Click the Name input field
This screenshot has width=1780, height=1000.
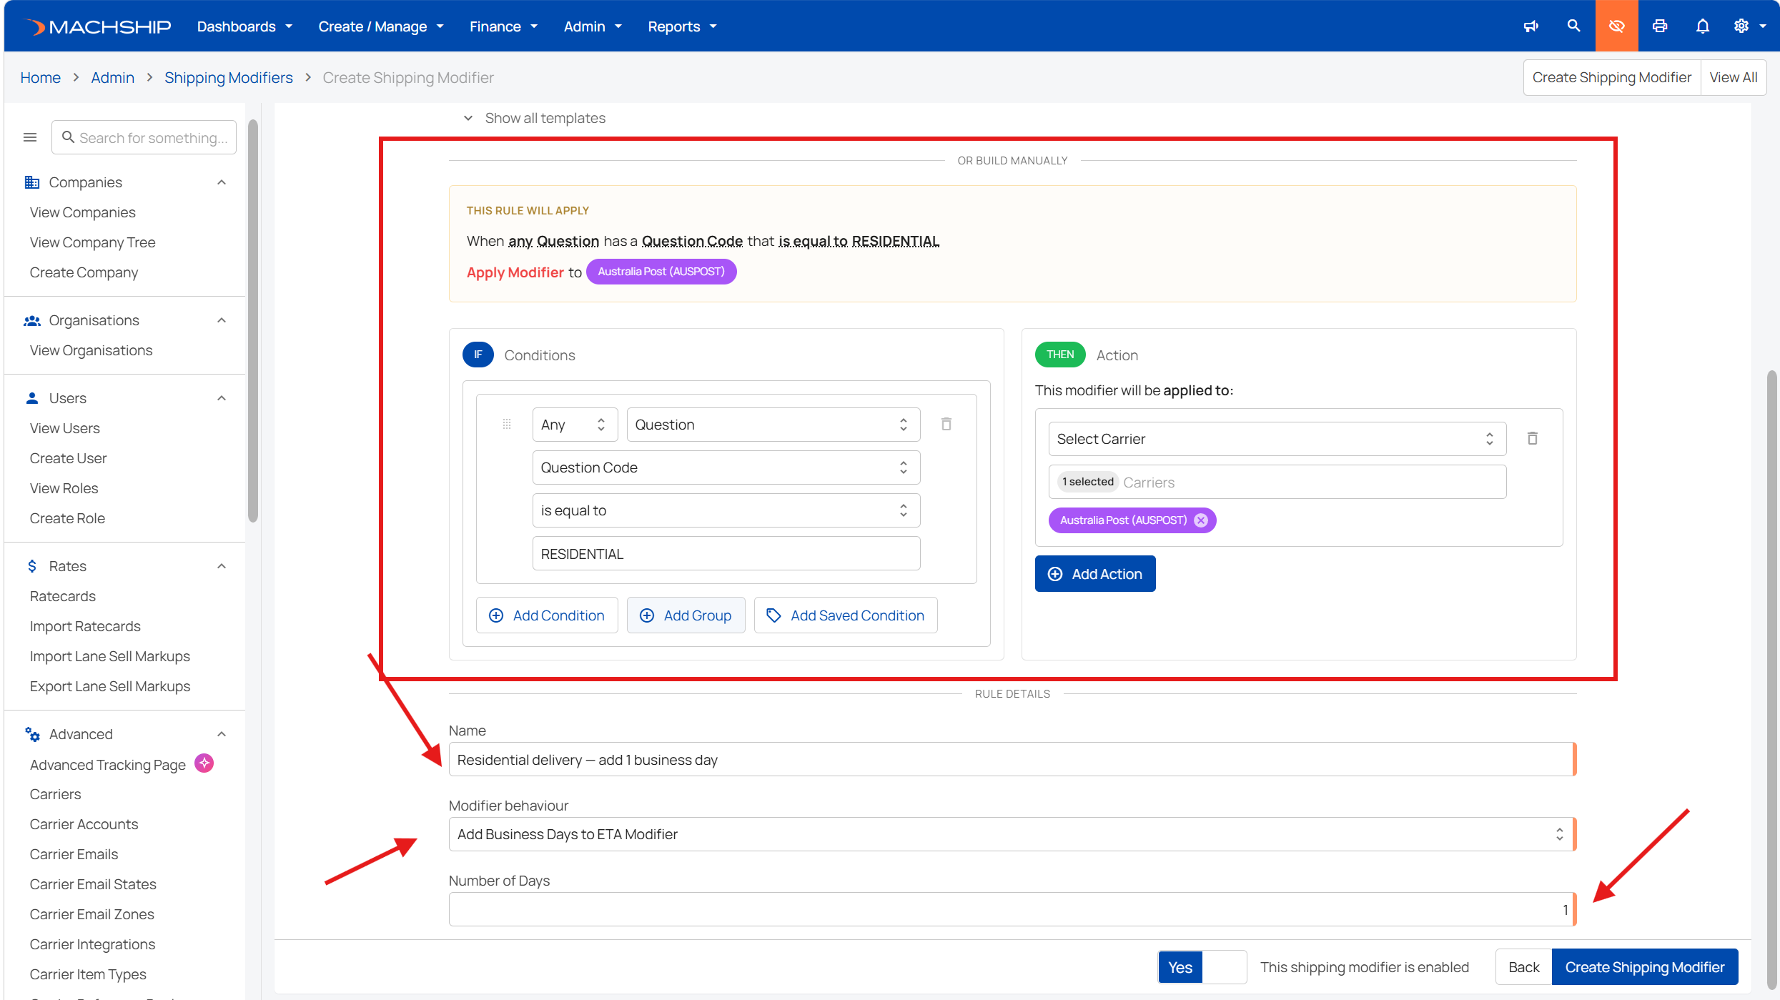tap(1012, 759)
